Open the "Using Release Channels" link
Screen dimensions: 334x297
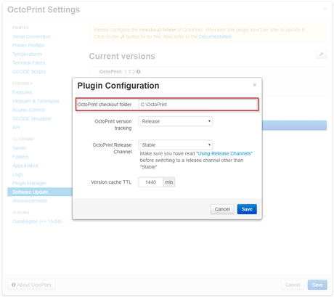click(x=224, y=153)
